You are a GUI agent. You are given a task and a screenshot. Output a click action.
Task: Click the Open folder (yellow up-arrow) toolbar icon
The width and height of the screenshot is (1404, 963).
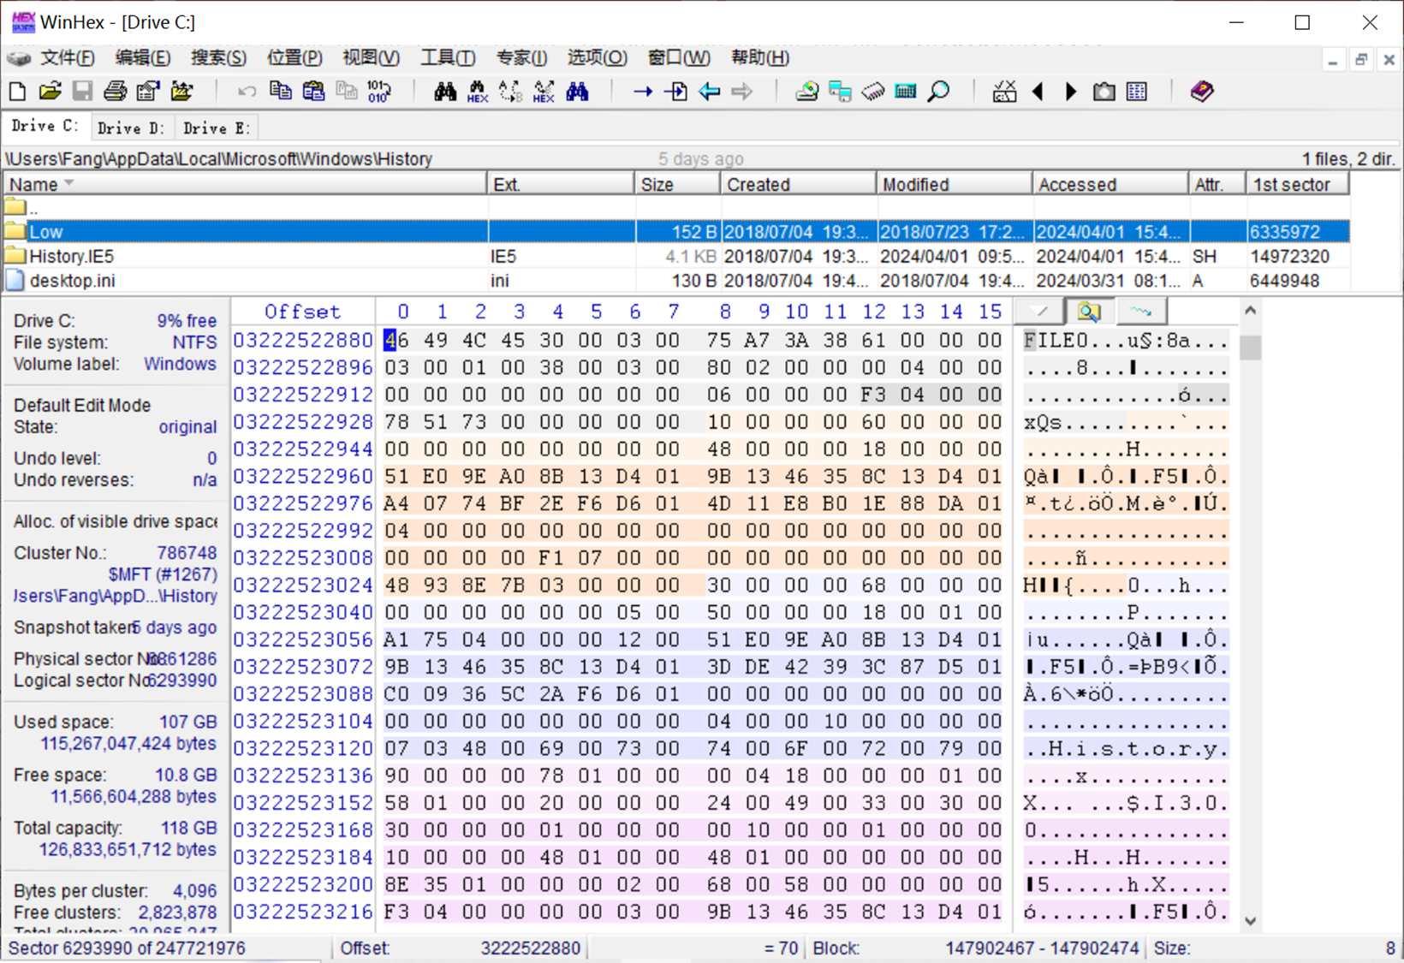coord(181,91)
